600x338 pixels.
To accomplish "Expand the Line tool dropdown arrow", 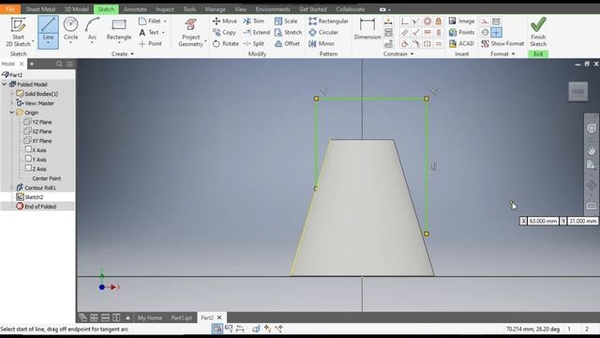I will [x=48, y=43].
